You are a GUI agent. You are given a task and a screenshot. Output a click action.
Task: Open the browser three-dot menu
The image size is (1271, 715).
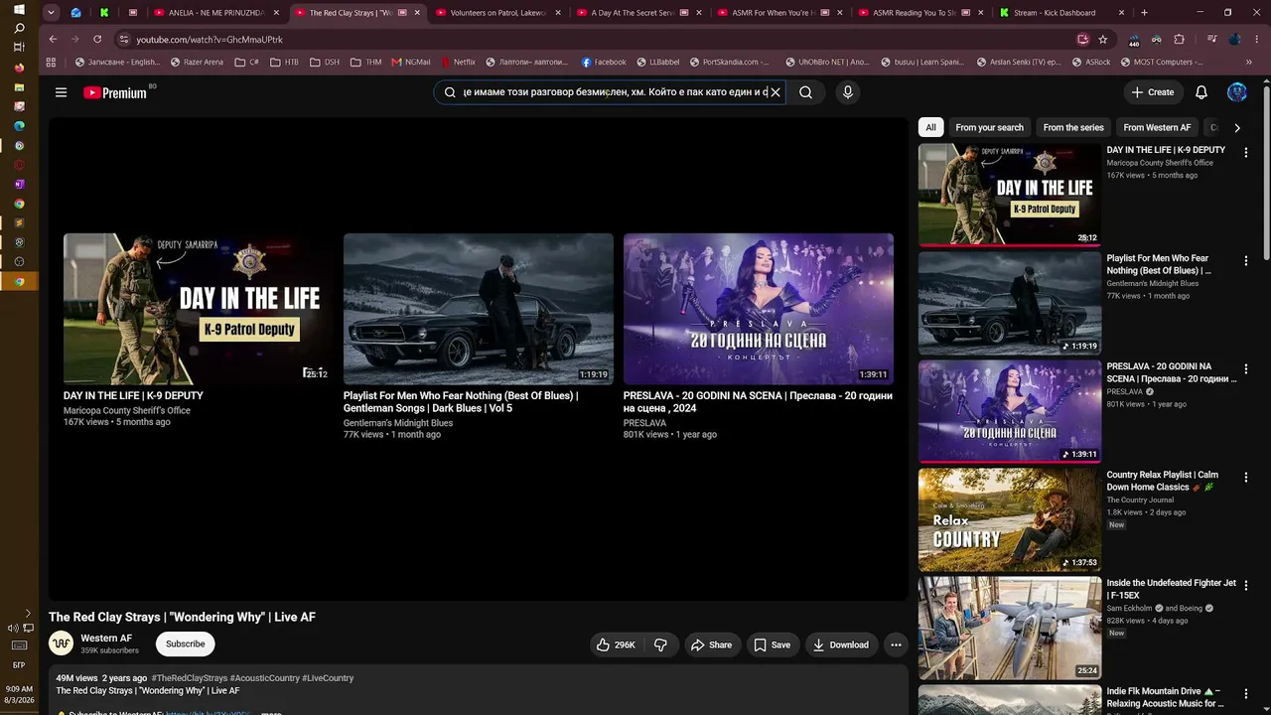pyautogui.click(x=1256, y=40)
